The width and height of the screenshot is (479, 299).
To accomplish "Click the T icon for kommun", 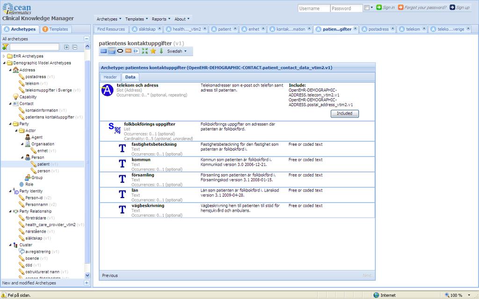I will pos(122,164).
